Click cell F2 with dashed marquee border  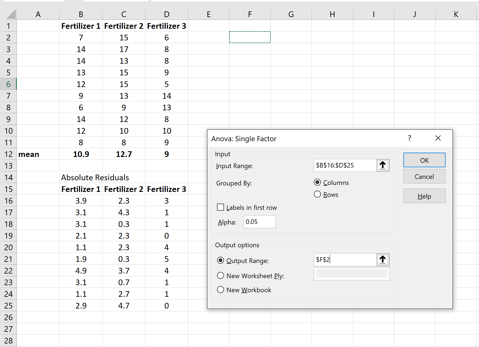click(250, 37)
